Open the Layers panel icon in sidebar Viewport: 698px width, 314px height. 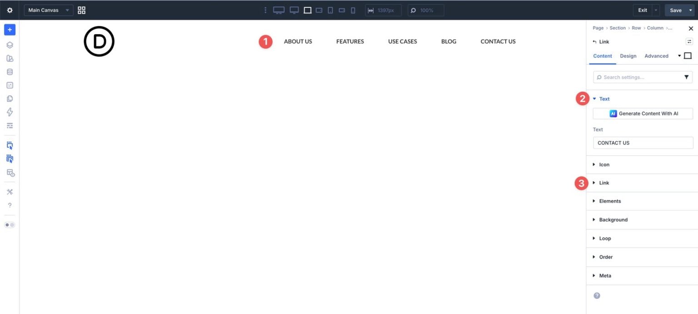pyautogui.click(x=10, y=45)
